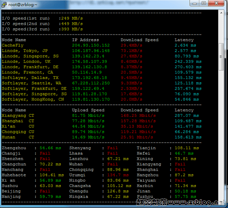
Task: Open the PuTTY system menu icon
Action: coord(4,5)
